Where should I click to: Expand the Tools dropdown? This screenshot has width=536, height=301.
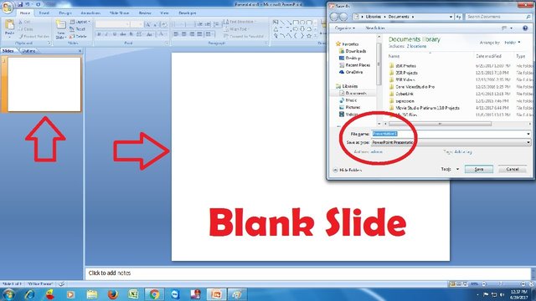pyautogui.click(x=450, y=169)
